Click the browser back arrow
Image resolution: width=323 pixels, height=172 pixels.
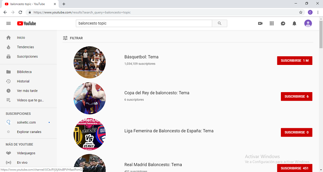pyautogui.click(x=5, y=12)
